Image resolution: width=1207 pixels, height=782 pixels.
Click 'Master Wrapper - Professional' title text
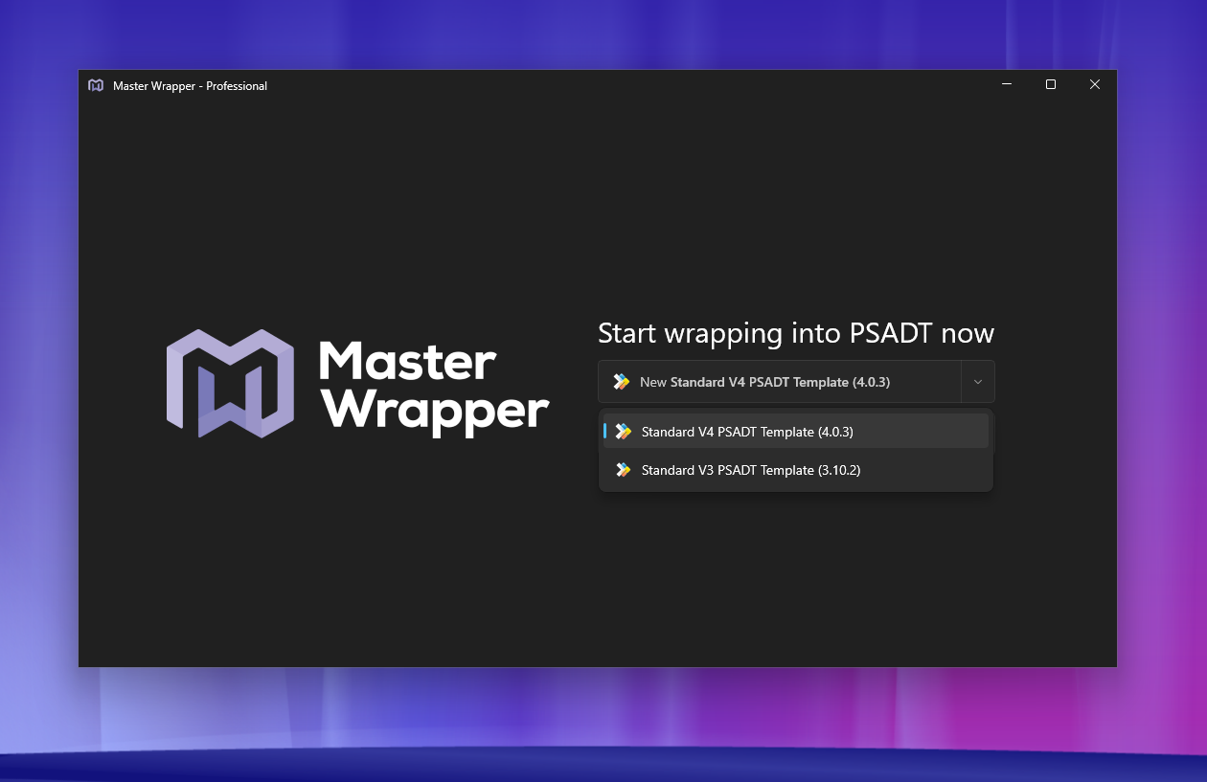tap(190, 86)
